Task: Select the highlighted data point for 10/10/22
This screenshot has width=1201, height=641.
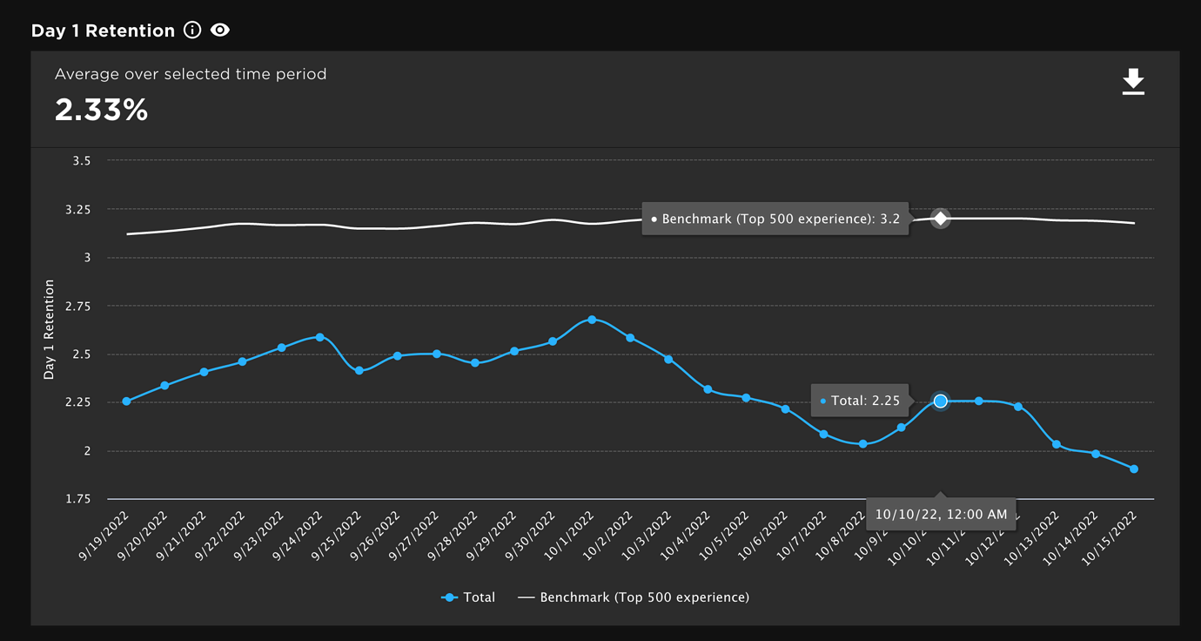Action: tap(940, 401)
